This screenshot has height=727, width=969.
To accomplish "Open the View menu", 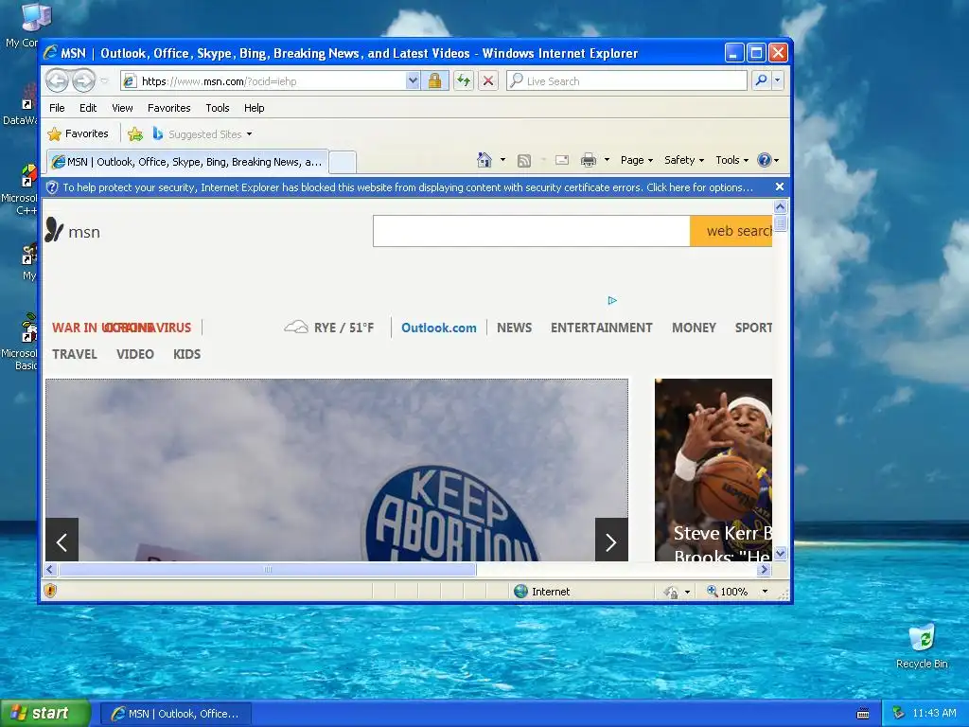I will pos(122,108).
